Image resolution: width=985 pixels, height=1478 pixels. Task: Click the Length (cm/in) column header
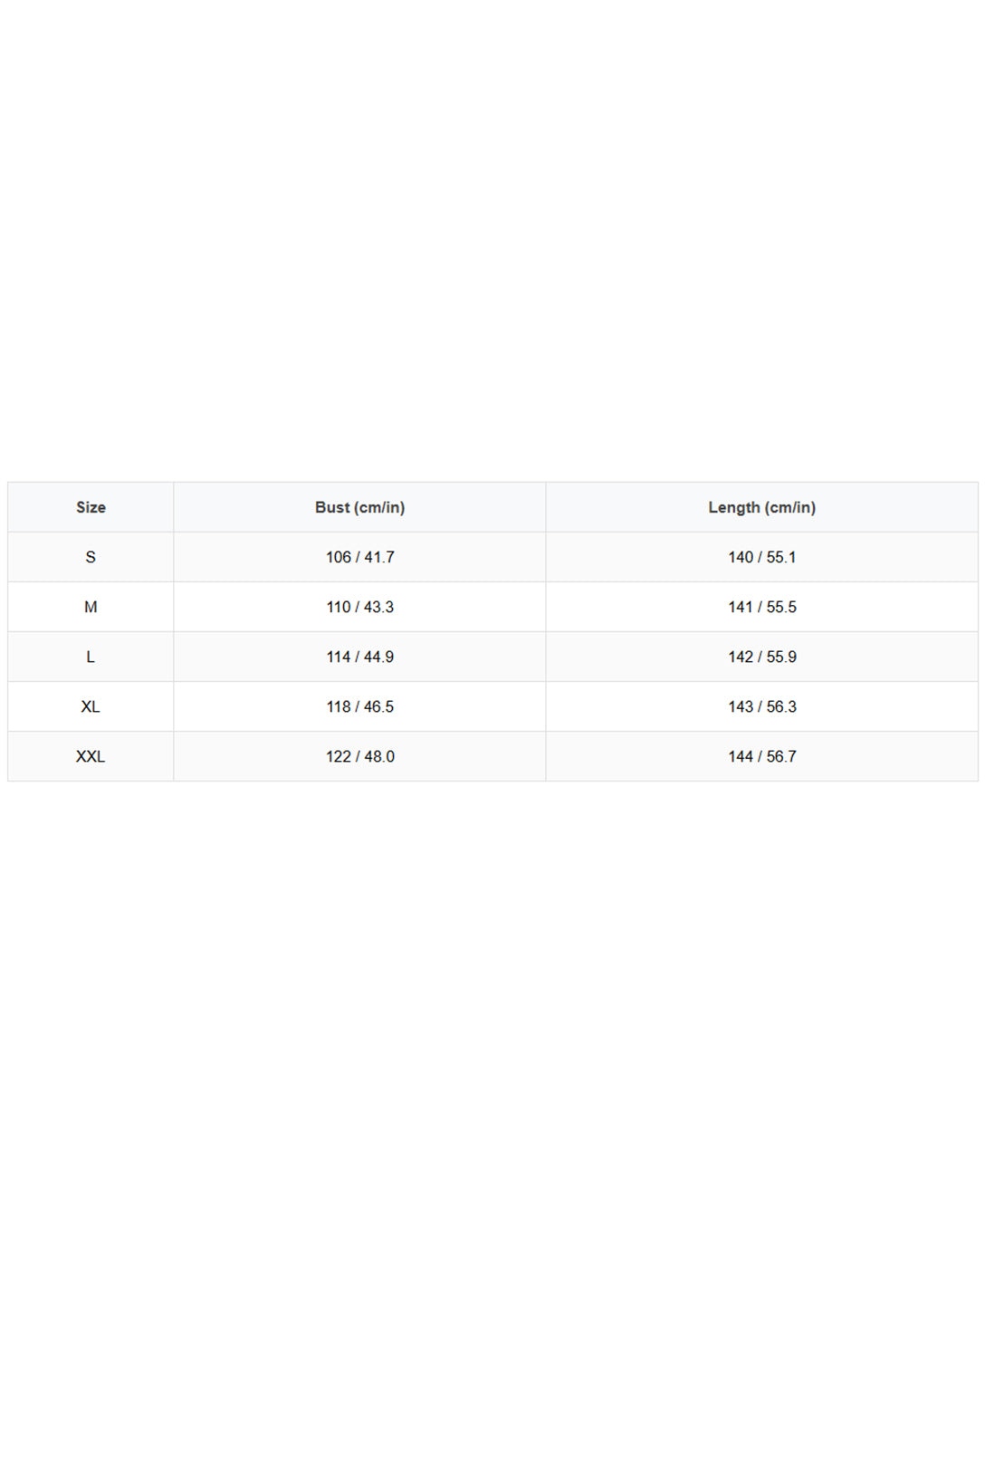(x=761, y=507)
